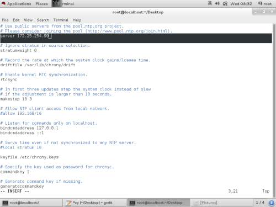Click the 'stratumweight 0' line

click(18, 50)
